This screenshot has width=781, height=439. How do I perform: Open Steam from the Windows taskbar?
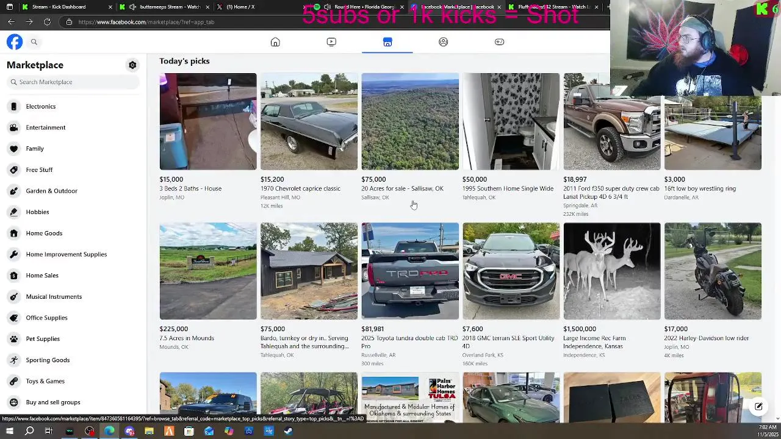coord(288,431)
